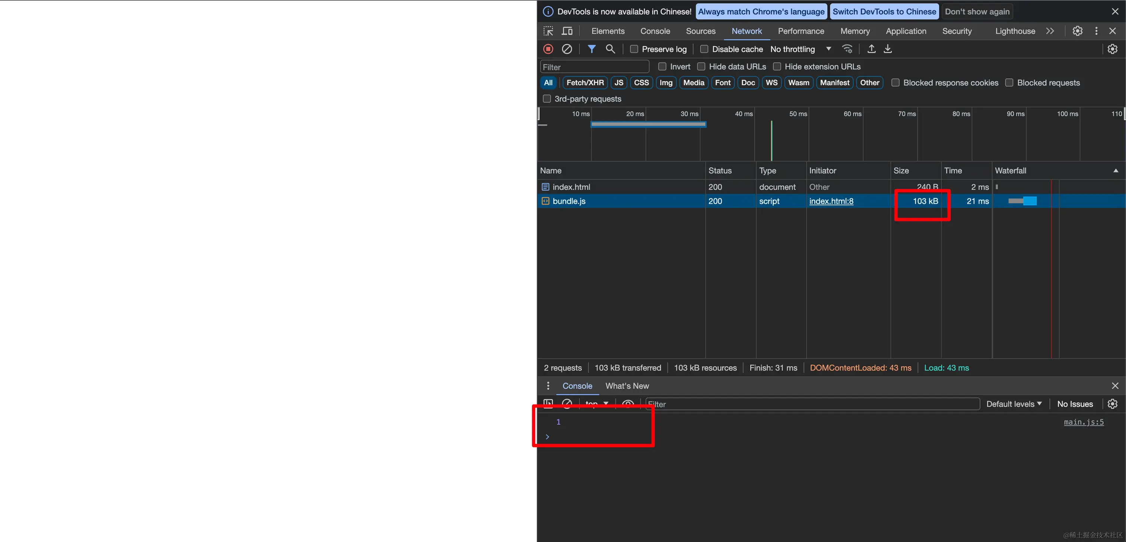Check Hide extension URLs
Image resolution: width=1126 pixels, height=542 pixels.
[777, 66]
